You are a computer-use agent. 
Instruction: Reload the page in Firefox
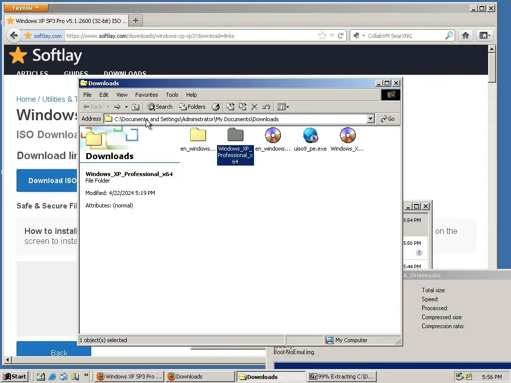pyautogui.click(x=340, y=35)
